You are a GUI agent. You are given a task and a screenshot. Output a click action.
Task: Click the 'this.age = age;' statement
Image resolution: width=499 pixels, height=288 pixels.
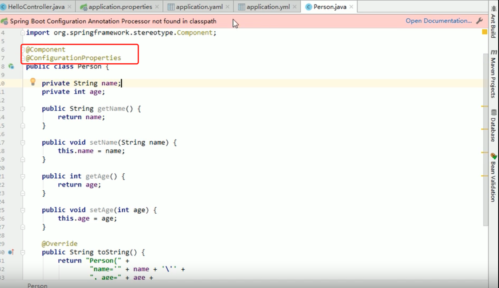coord(87,218)
